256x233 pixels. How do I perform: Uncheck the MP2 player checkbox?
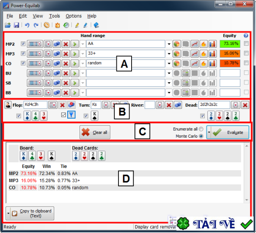coord(23,44)
